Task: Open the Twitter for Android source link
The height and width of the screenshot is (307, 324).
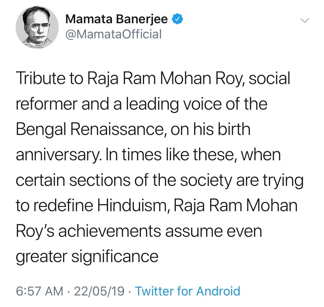Action: click(188, 291)
